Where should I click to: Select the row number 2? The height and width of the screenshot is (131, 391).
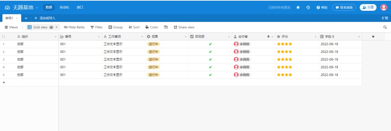tap(4, 52)
